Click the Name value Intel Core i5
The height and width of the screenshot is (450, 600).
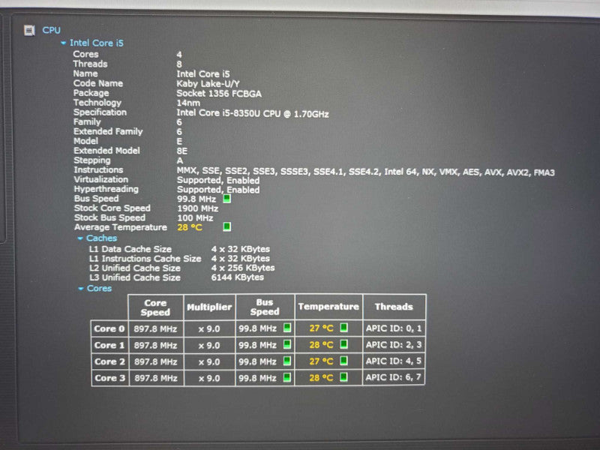click(x=203, y=73)
